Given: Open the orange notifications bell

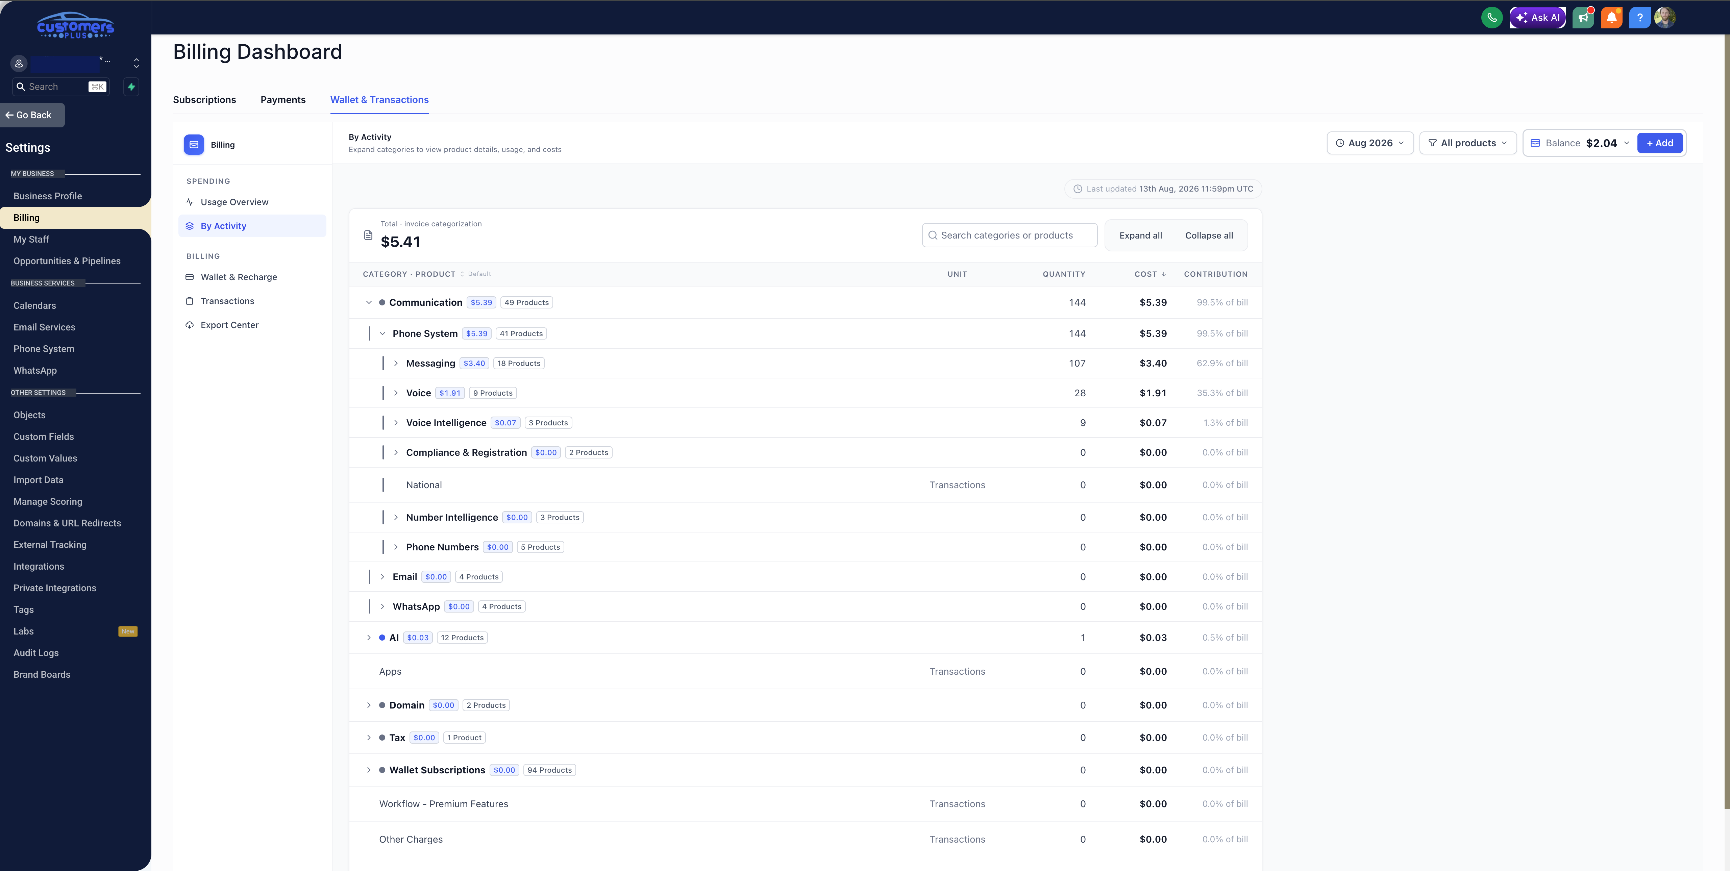Looking at the screenshot, I should 1611,18.
